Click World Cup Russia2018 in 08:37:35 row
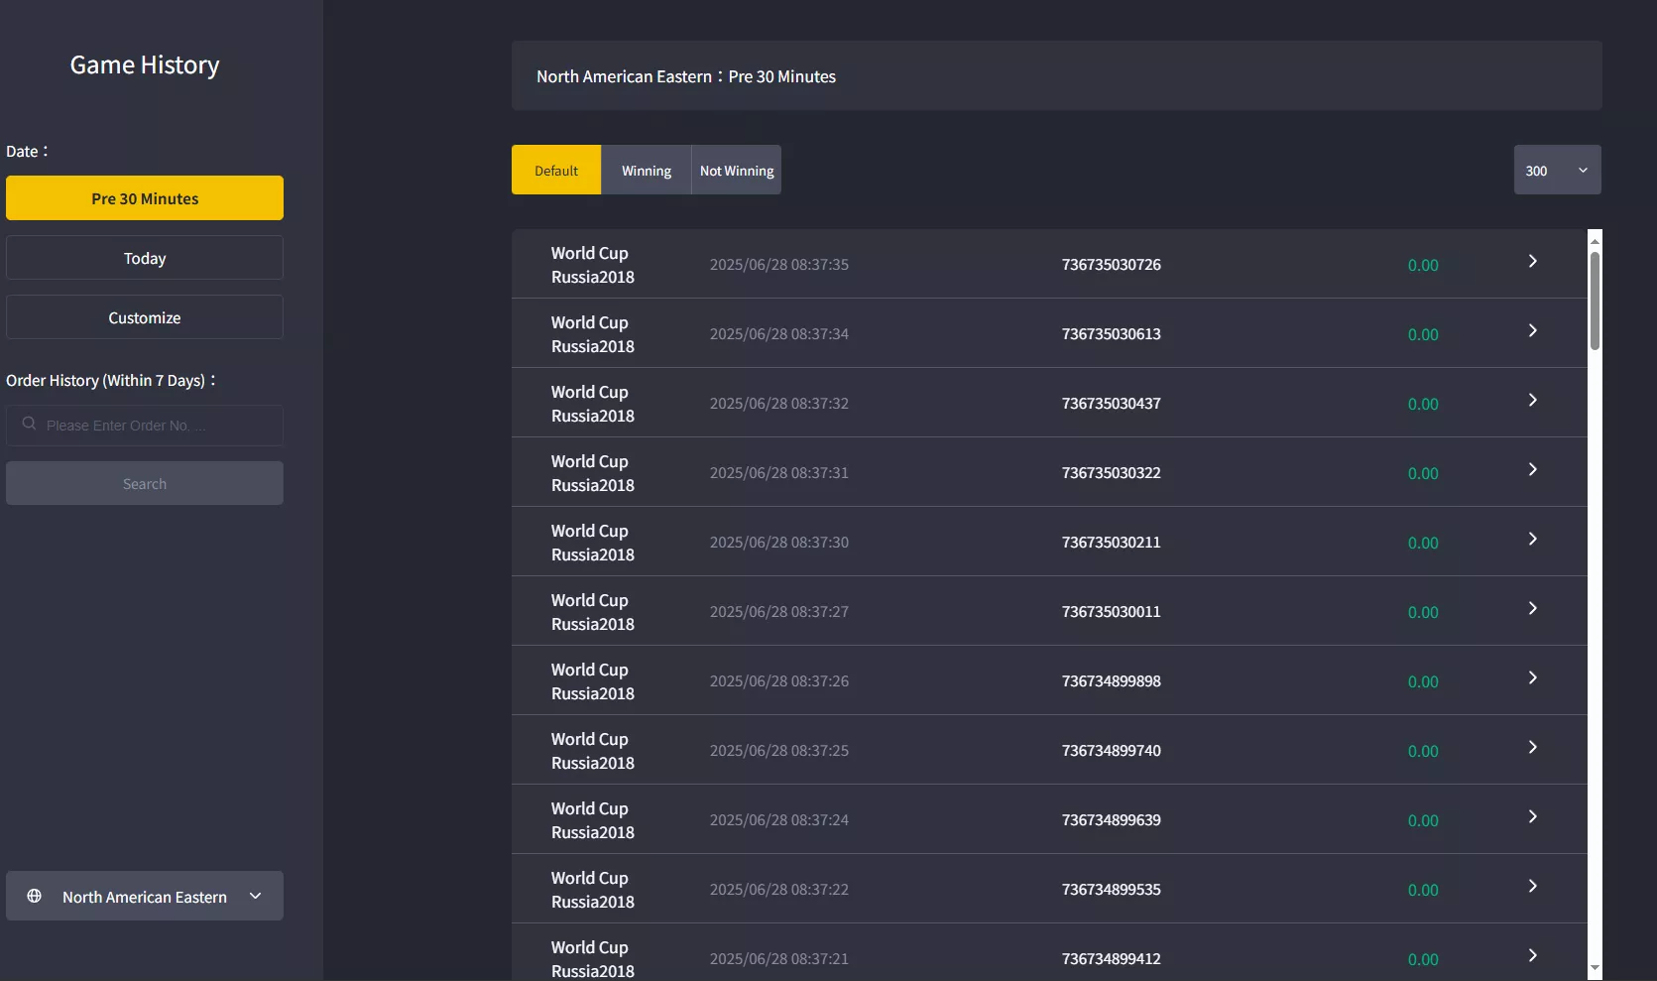This screenshot has width=1657, height=981. point(593,265)
